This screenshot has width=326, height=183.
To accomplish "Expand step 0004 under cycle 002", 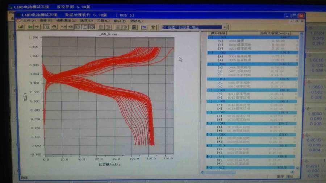I will (220, 57).
